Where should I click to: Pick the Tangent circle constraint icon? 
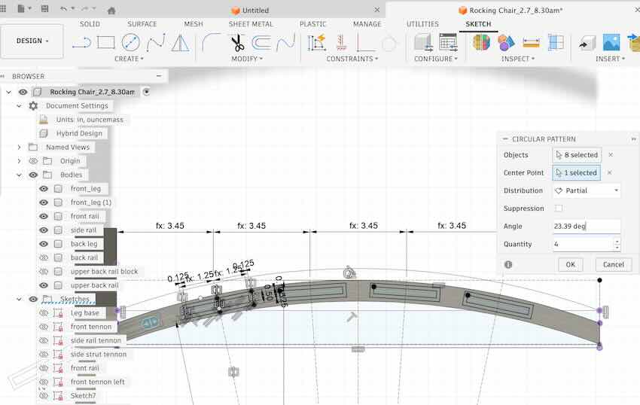click(389, 44)
